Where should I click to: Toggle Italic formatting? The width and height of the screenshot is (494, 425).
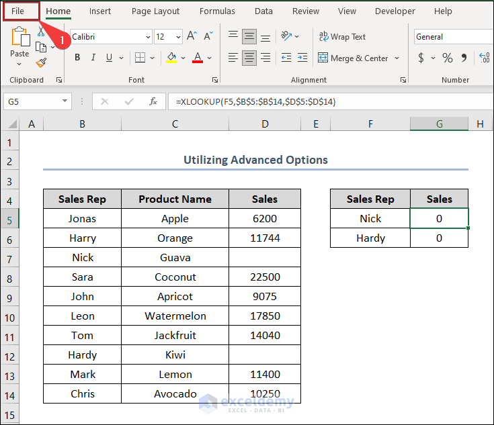tap(93, 58)
